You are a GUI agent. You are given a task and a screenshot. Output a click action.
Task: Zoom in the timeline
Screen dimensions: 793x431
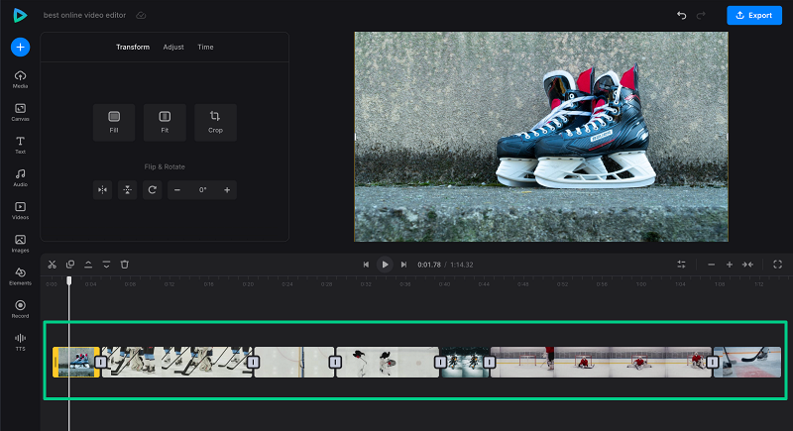tap(730, 265)
